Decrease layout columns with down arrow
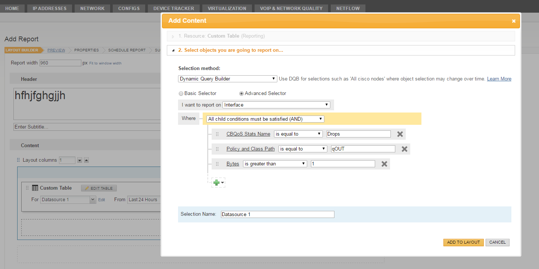The height and width of the screenshot is (269, 539). click(80, 160)
